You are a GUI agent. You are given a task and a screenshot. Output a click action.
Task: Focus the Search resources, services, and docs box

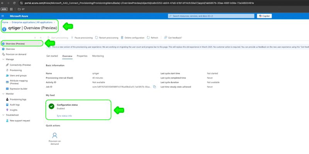[211, 16]
